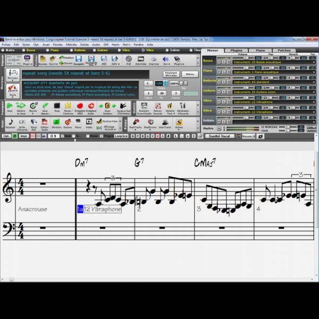Select the Guitare track radio button

[95, 50]
